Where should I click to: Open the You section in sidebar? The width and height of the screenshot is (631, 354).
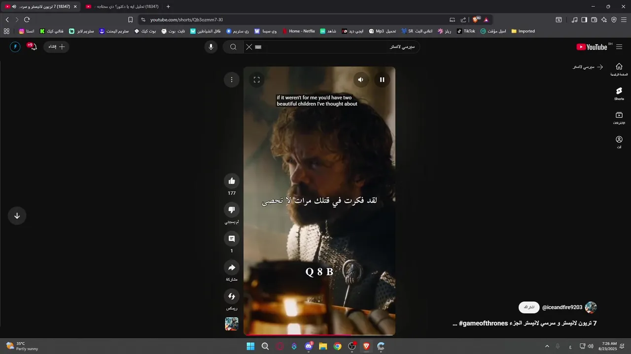619,142
